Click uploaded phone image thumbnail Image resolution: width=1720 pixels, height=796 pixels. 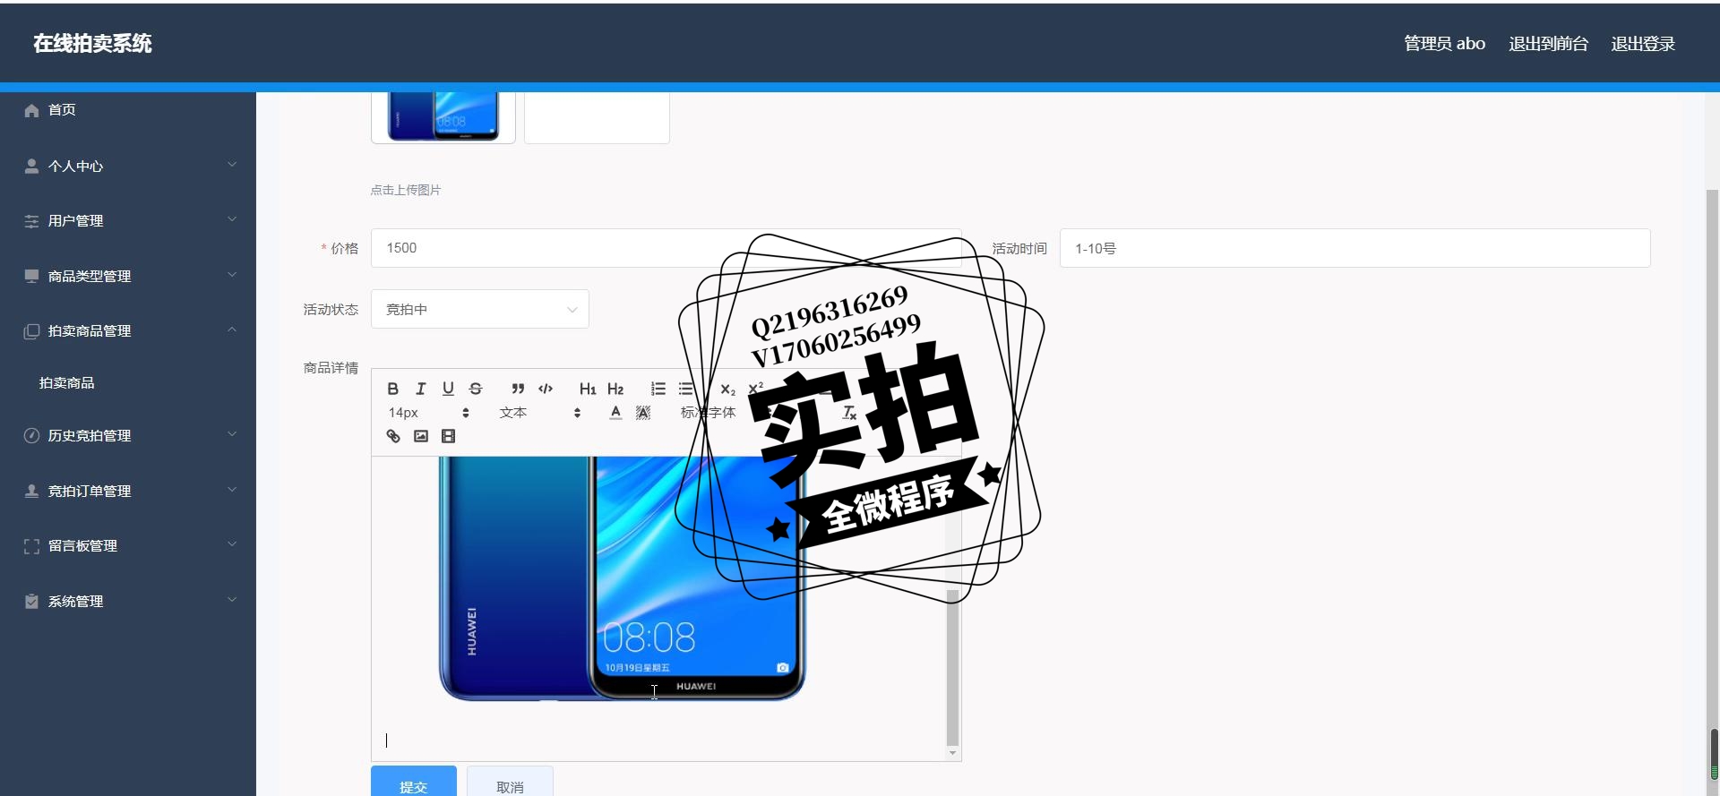coord(443,116)
